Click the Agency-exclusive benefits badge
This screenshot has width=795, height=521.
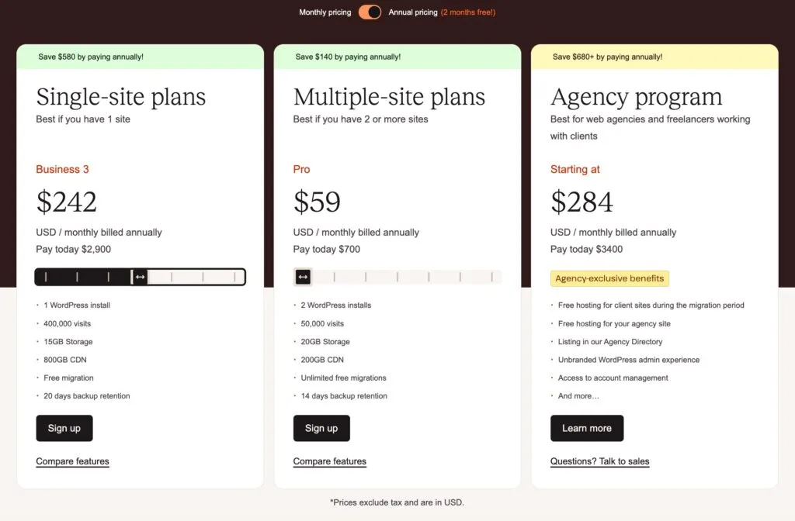click(x=609, y=278)
